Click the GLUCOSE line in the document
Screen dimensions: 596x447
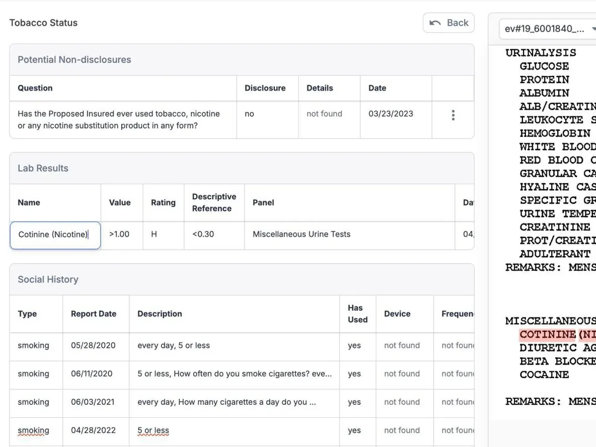coord(544,66)
